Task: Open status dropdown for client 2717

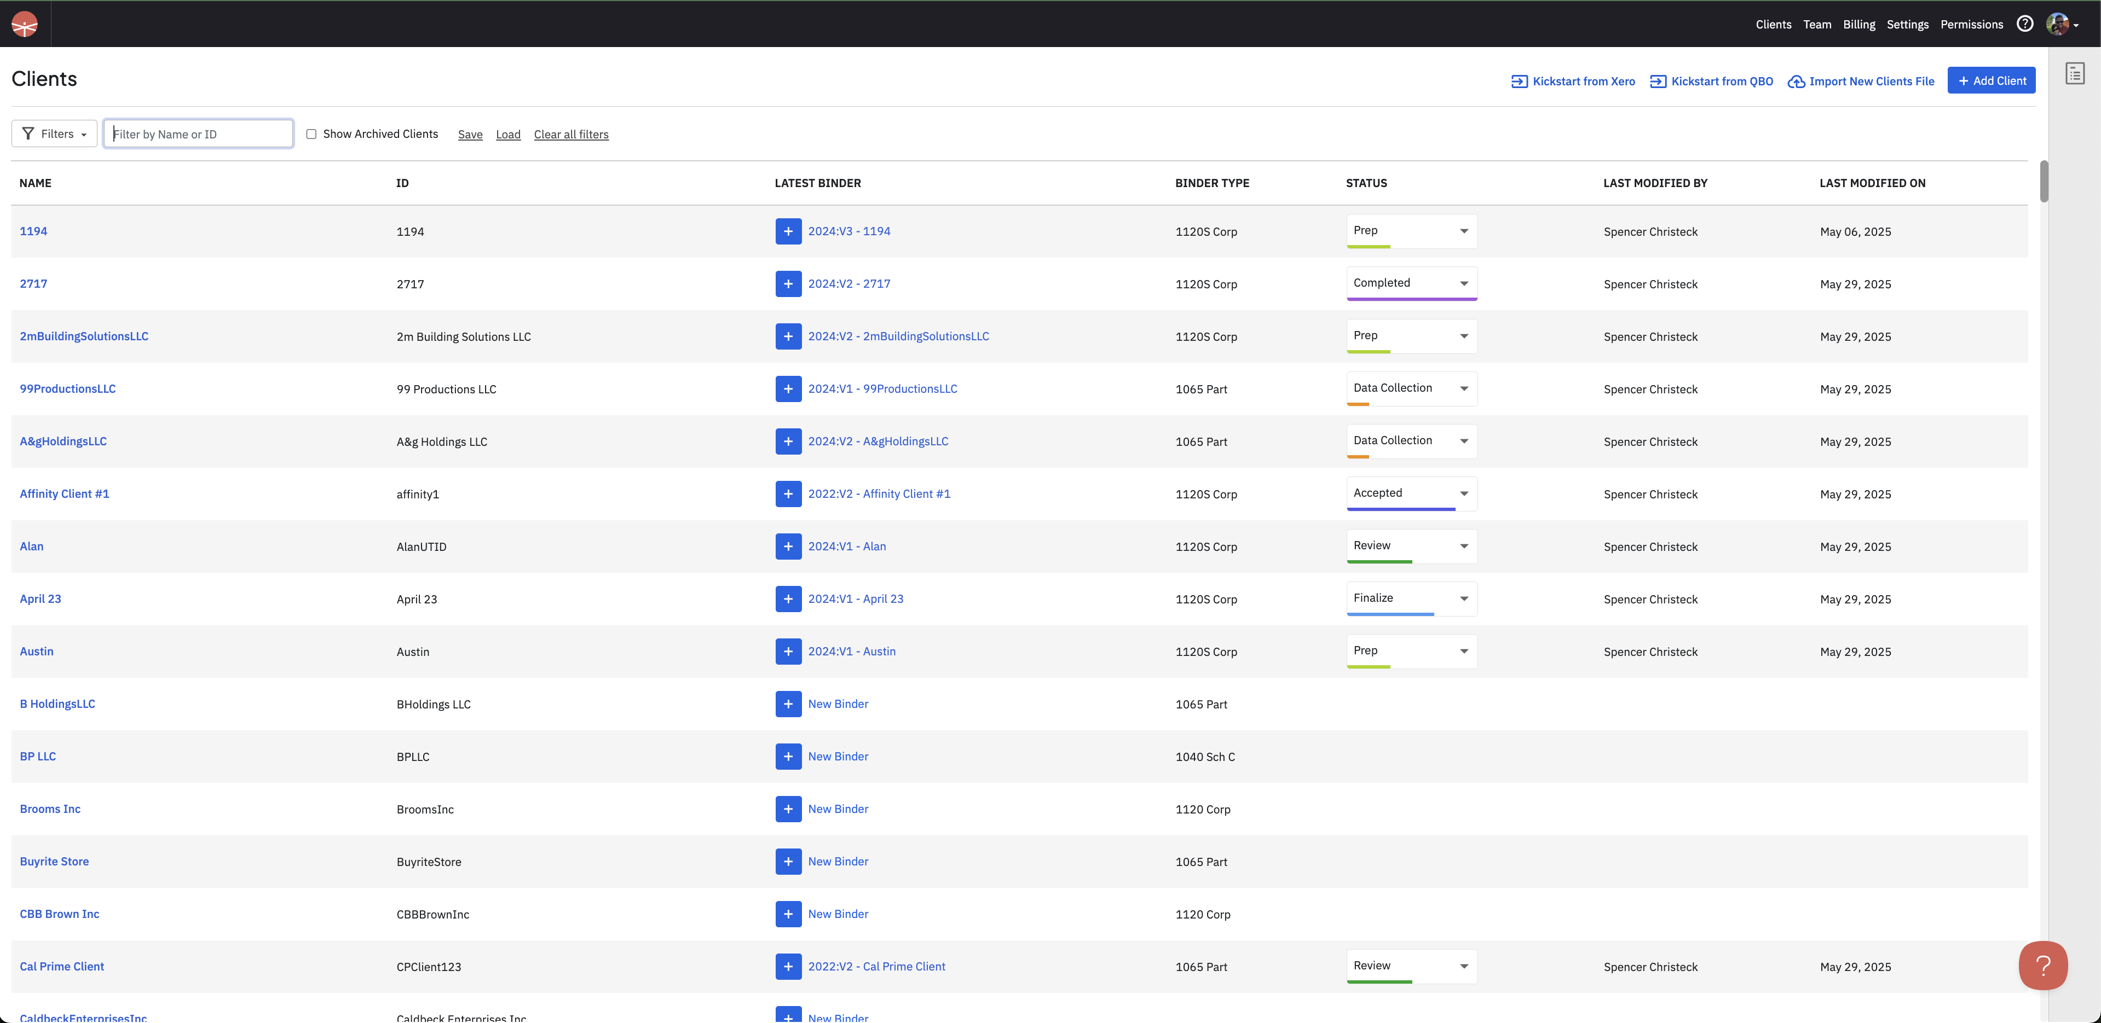Action: coord(1411,283)
